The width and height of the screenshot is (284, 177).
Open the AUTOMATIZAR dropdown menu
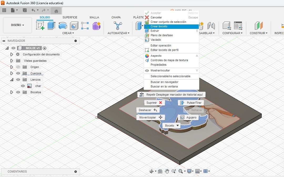[x=118, y=33]
